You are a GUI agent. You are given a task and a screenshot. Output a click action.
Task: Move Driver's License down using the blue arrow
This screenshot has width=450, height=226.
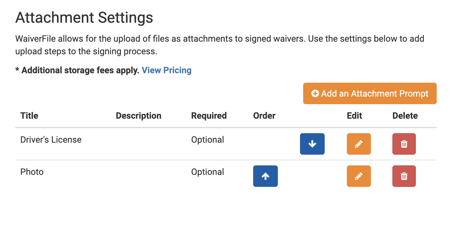click(x=312, y=144)
